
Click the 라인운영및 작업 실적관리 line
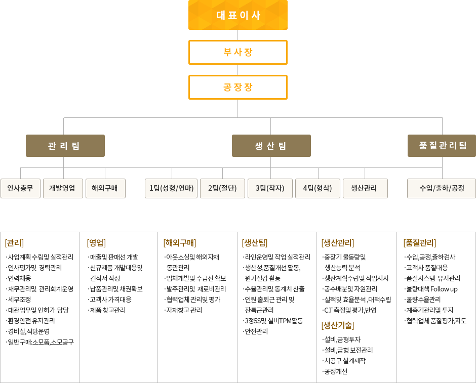click(x=276, y=257)
